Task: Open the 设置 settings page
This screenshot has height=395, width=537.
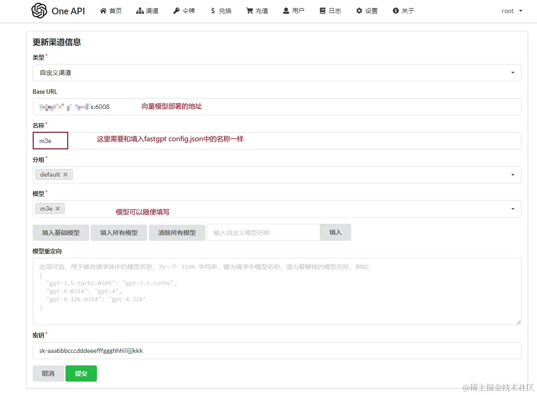Action: point(367,11)
